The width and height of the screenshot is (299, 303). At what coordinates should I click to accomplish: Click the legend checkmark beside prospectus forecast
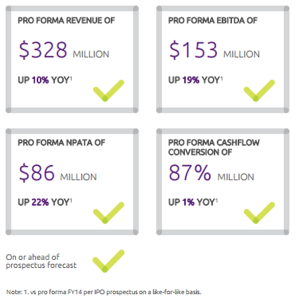click(x=109, y=261)
